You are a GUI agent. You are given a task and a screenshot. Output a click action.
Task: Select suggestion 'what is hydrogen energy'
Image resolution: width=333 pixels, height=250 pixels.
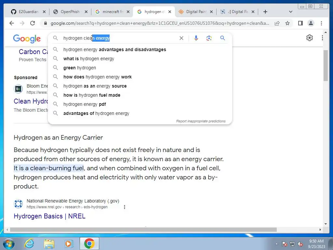tap(140, 59)
